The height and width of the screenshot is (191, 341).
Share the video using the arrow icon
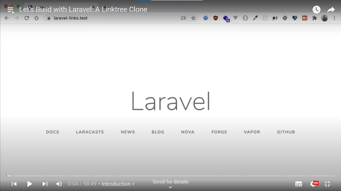pos(331,10)
